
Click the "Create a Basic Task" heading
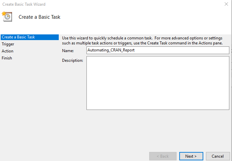(39, 17)
